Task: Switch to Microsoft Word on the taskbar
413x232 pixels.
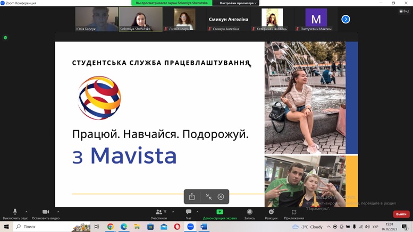Action: 204,227
